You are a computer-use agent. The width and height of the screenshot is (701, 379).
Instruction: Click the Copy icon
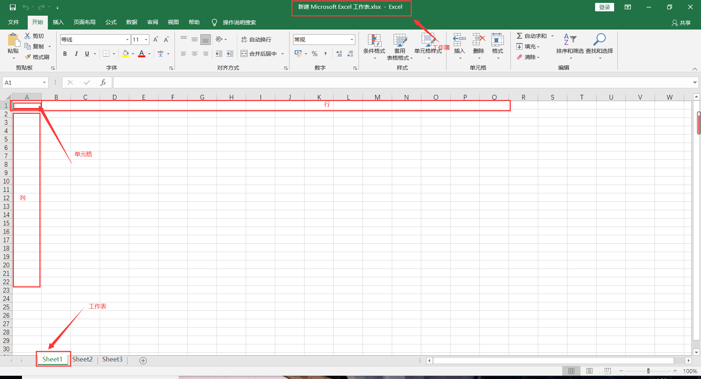tap(27, 46)
